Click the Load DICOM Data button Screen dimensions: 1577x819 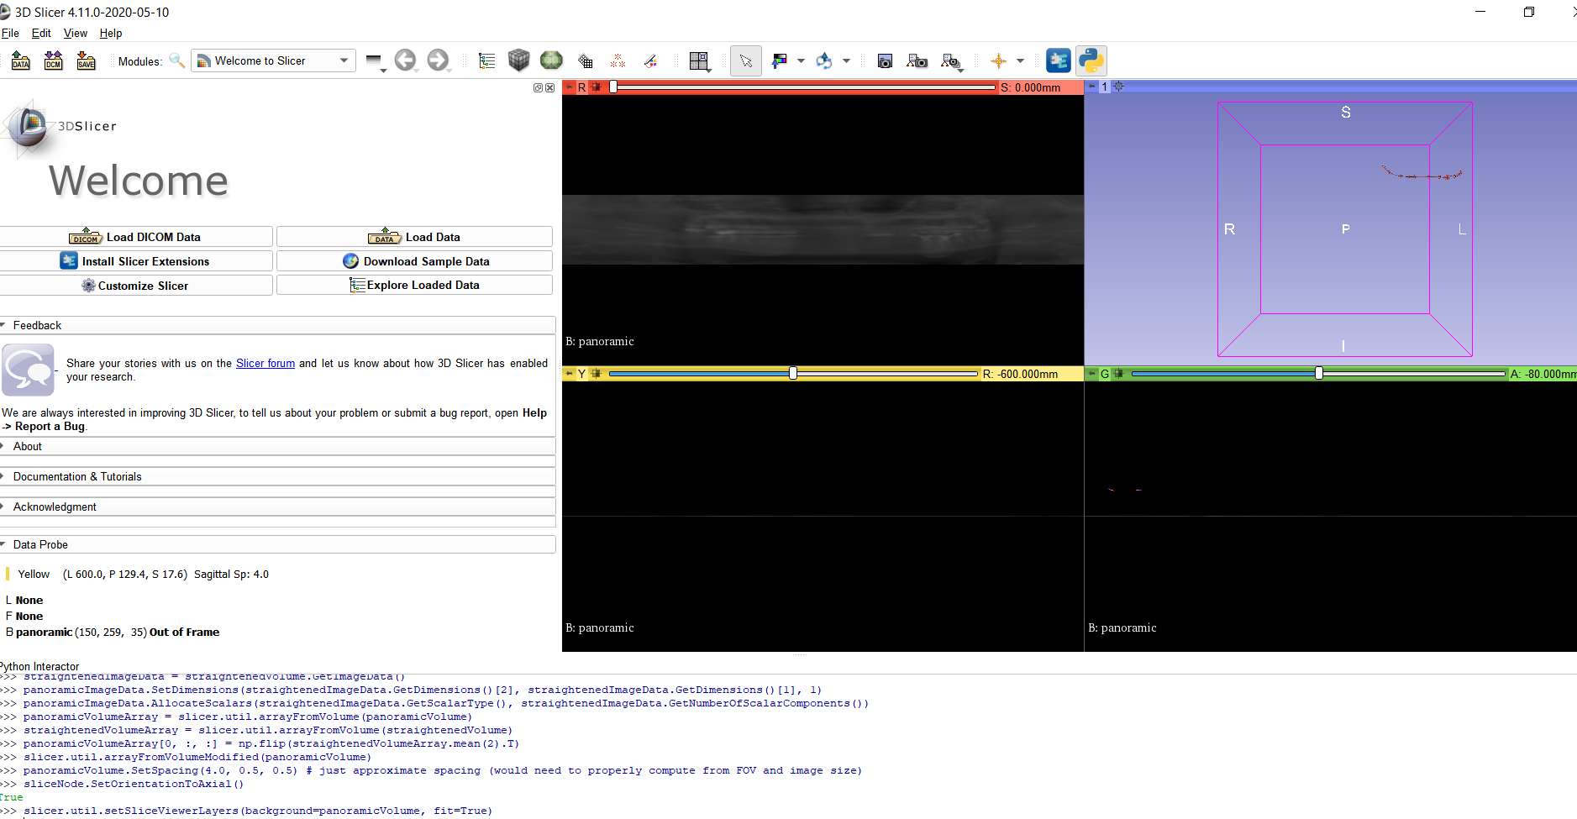coord(135,237)
